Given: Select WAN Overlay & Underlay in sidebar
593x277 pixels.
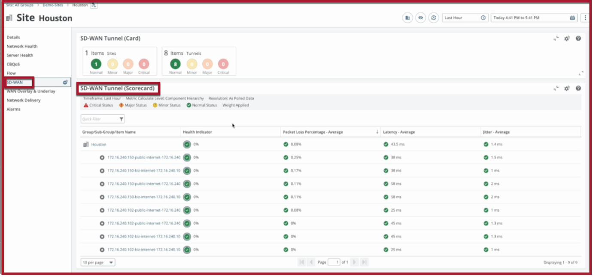Looking at the screenshot, I should click(x=31, y=91).
